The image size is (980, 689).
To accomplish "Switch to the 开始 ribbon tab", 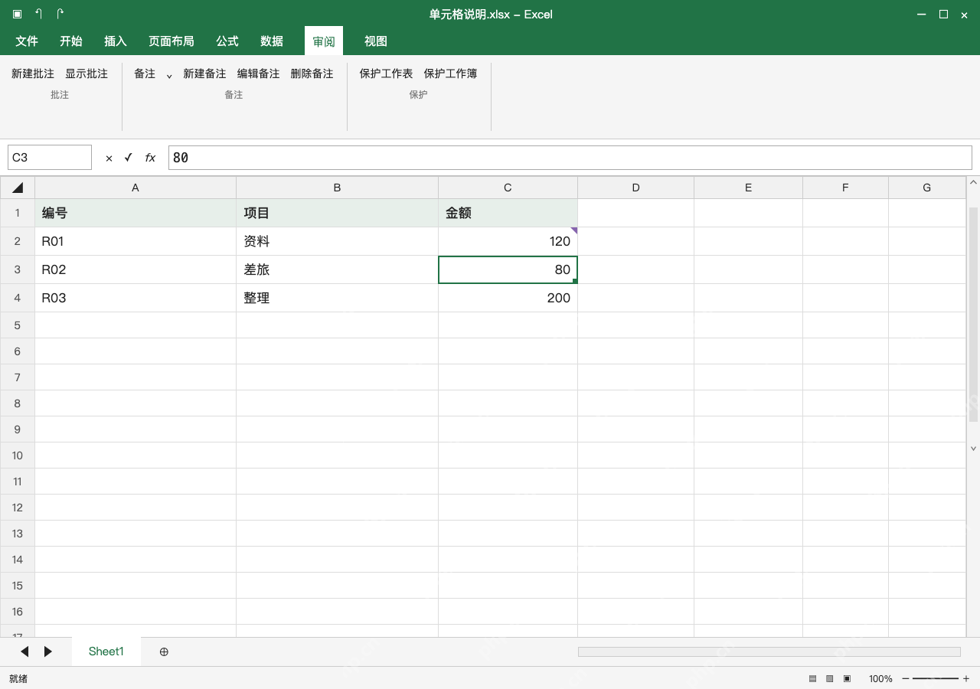I will pyautogui.click(x=71, y=41).
